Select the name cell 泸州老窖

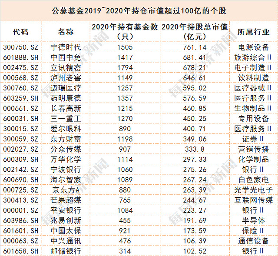(x=66, y=78)
